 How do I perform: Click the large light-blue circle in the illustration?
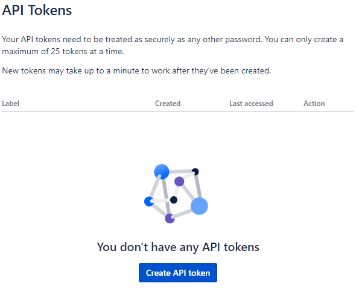(199, 206)
